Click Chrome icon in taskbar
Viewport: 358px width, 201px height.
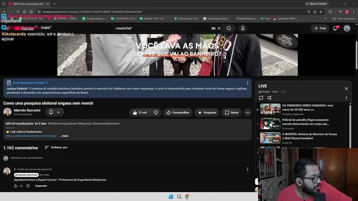pos(188,197)
